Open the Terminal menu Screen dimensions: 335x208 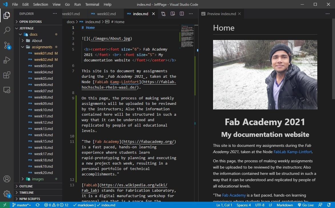[x=92, y=4]
